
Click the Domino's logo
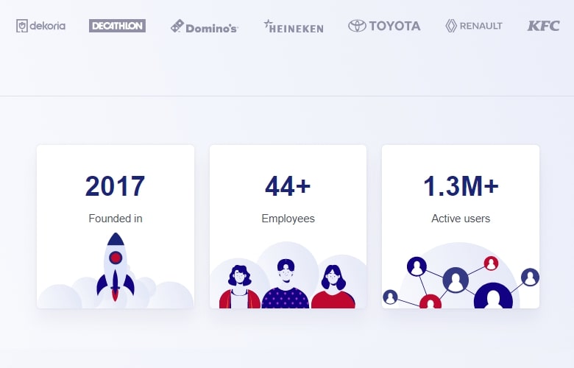click(205, 26)
